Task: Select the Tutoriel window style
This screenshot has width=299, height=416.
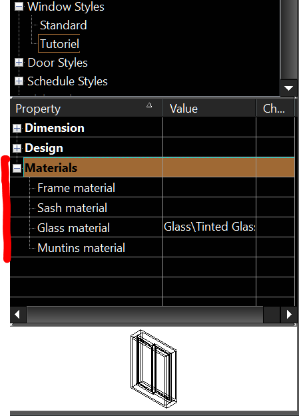Action: [59, 43]
